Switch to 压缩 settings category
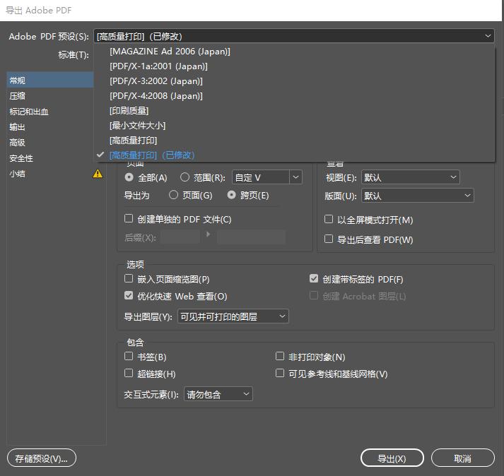The height and width of the screenshot is (476, 504). (50, 96)
